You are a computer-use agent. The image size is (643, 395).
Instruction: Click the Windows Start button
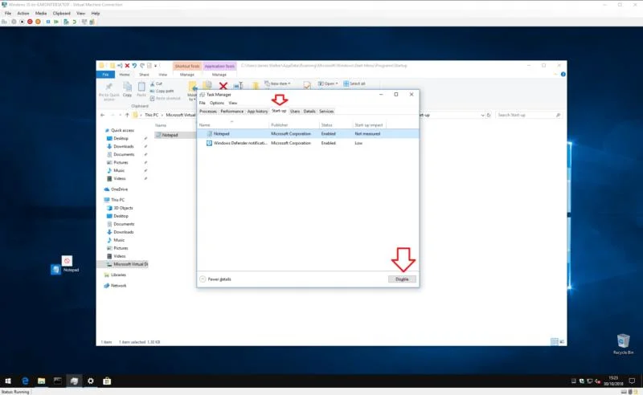(x=8, y=381)
